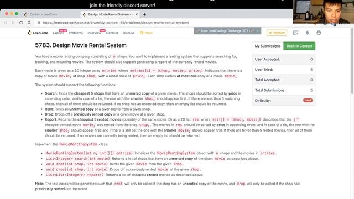Viewport: 354px width, 199px height.
Task: Click the MovieRentingSystem(int n, int[][] entries) code text
Action: [x=89, y=153]
